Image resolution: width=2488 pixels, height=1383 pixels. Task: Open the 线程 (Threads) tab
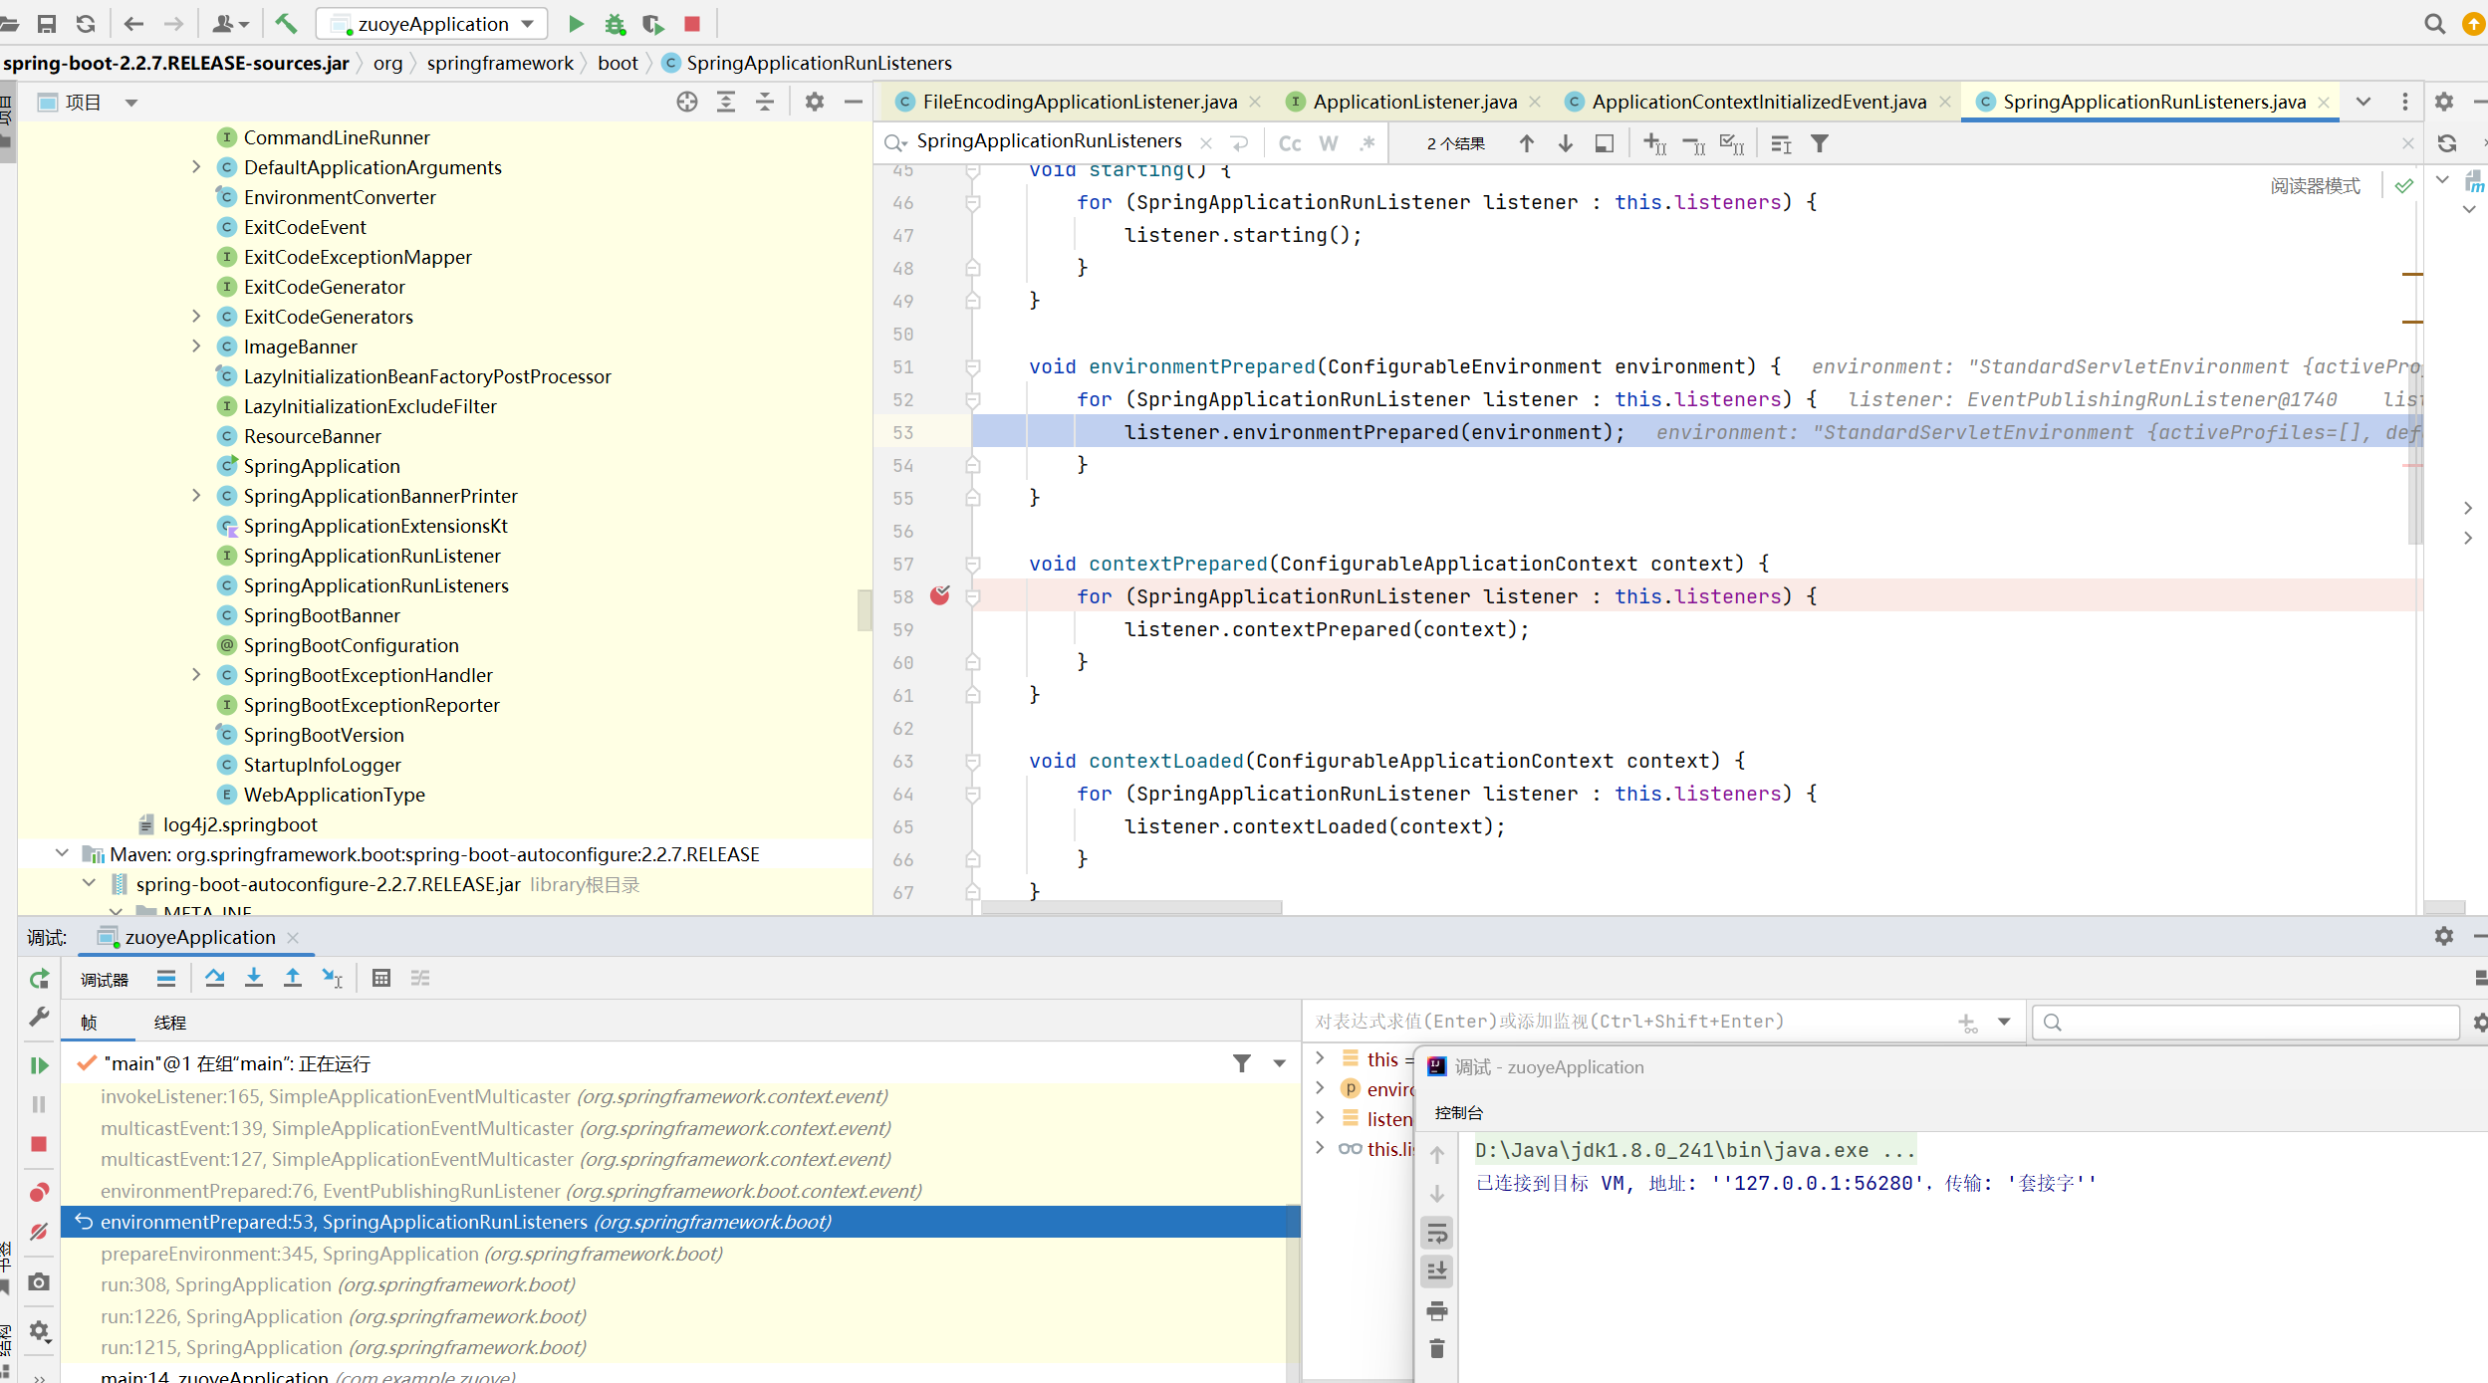pyautogui.click(x=169, y=1023)
